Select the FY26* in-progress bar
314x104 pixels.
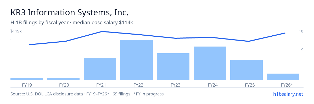coord(283,77)
